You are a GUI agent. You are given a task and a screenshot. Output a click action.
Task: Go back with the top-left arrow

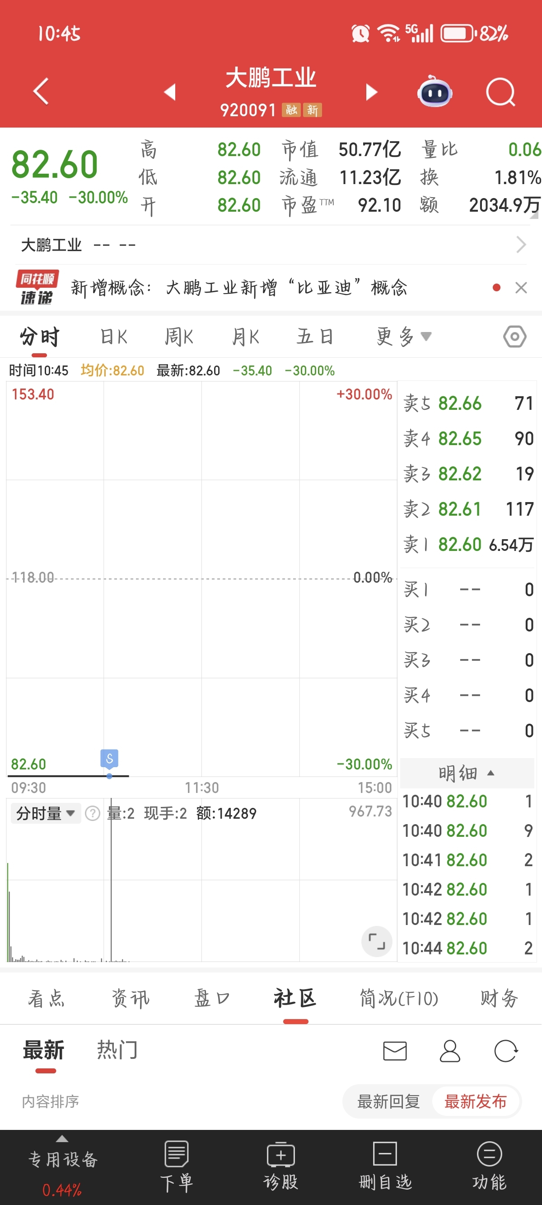[41, 91]
